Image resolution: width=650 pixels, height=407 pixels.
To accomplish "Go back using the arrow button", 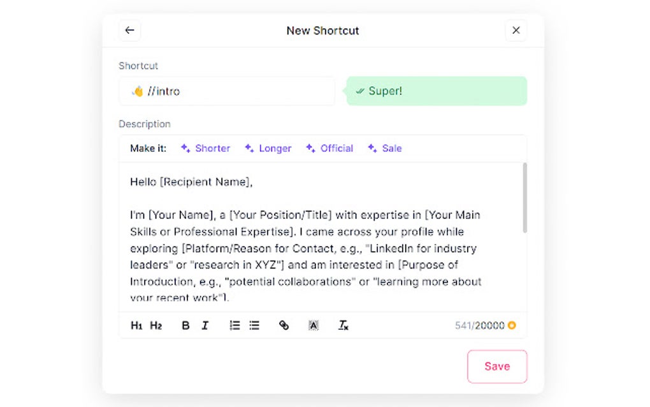I will coord(129,30).
